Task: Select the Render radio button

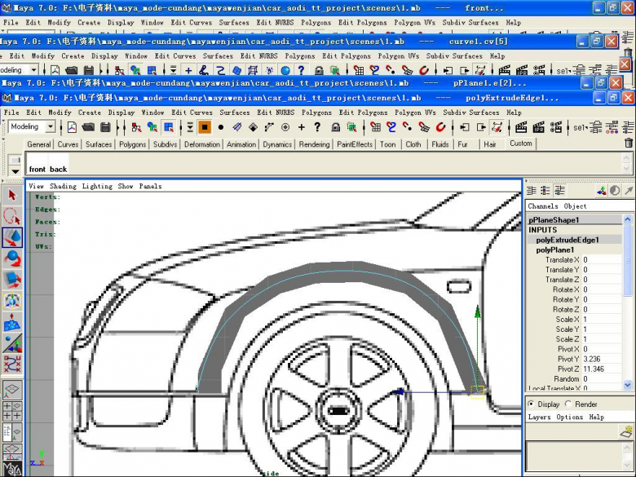Action: (568, 404)
